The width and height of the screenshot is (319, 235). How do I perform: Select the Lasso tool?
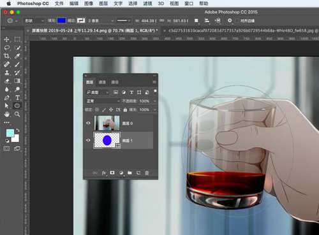point(7,48)
